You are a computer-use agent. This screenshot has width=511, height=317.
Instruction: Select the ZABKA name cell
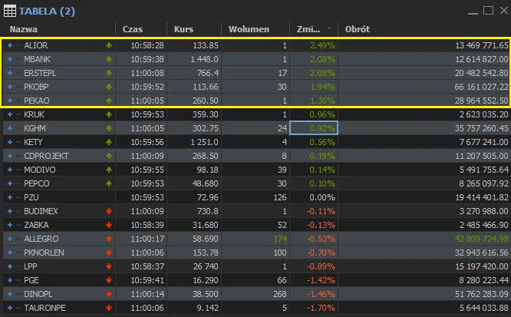tap(36, 225)
